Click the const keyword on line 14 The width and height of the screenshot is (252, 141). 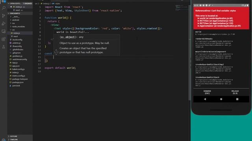click(x=48, y=54)
